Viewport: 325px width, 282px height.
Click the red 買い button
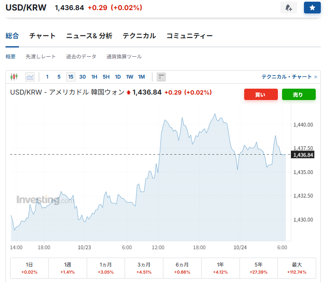[x=261, y=95]
